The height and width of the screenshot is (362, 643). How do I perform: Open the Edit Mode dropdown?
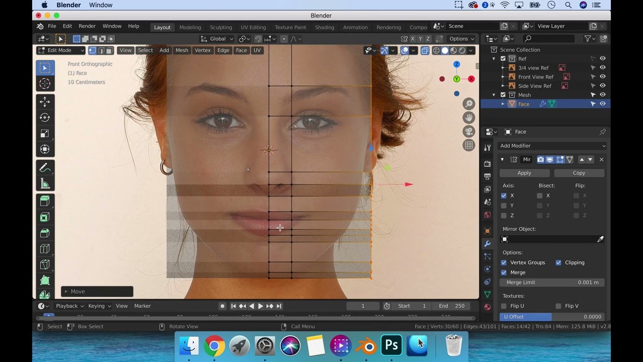61,50
